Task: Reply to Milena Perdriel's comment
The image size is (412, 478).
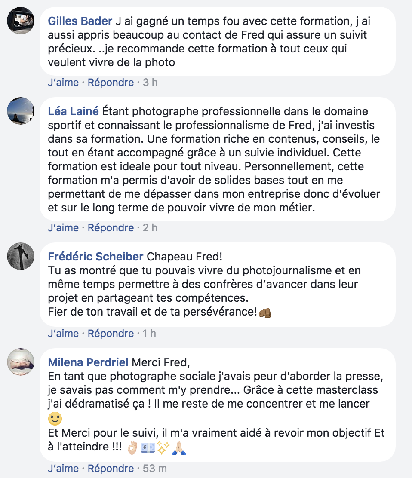Action: coord(111,468)
